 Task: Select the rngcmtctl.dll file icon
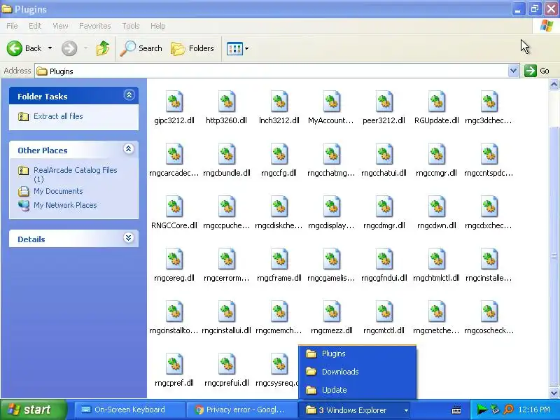click(x=384, y=311)
